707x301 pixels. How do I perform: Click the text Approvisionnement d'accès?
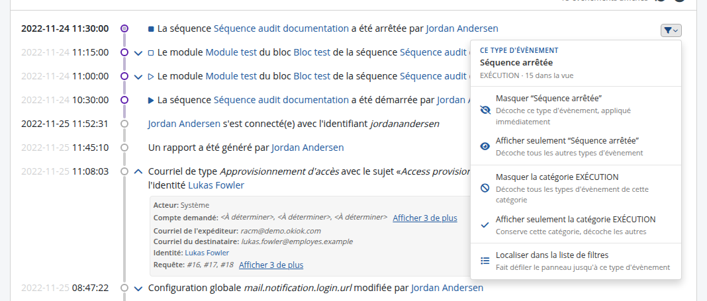(279, 171)
